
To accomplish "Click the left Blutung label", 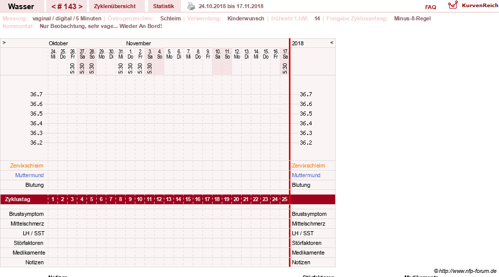I will tap(35, 185).
